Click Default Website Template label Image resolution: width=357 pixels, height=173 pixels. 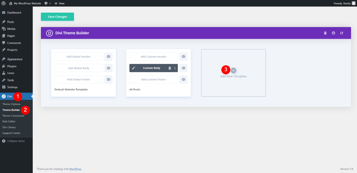tap(71, 90)
